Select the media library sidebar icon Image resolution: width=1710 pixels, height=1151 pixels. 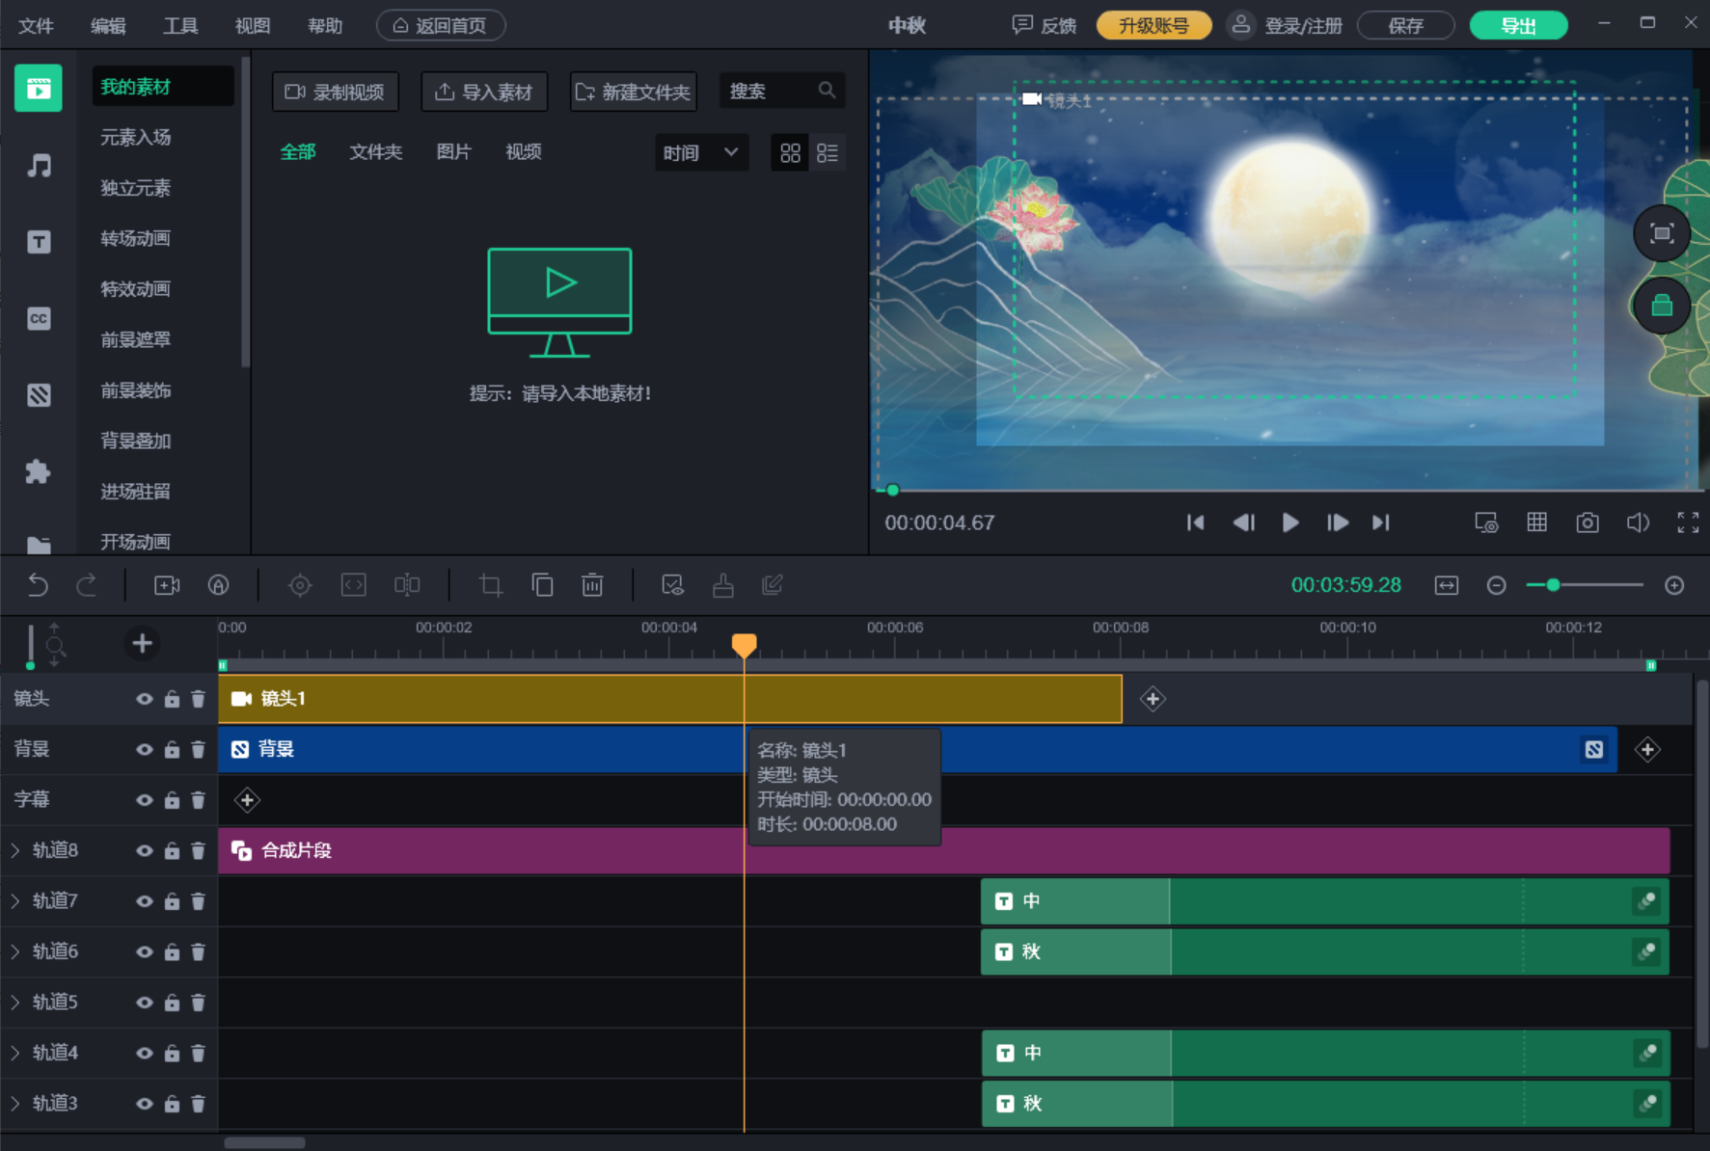(39, 89)
